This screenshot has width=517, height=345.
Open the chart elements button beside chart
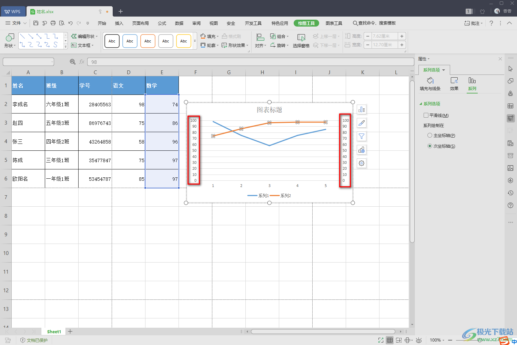coord(362,109)
